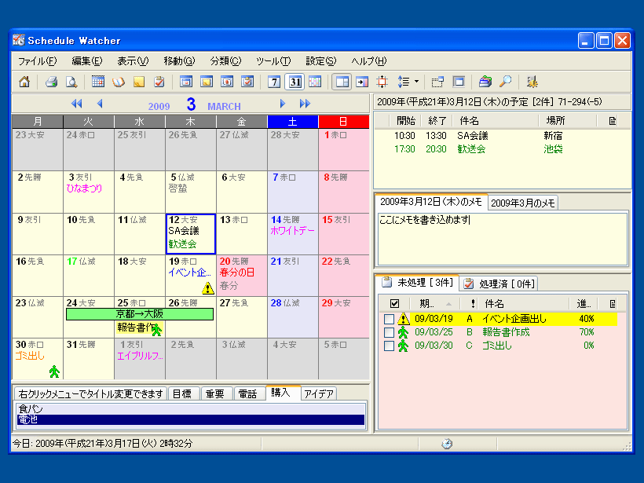Check the box for 報告書作成 task

coord(389,332)
